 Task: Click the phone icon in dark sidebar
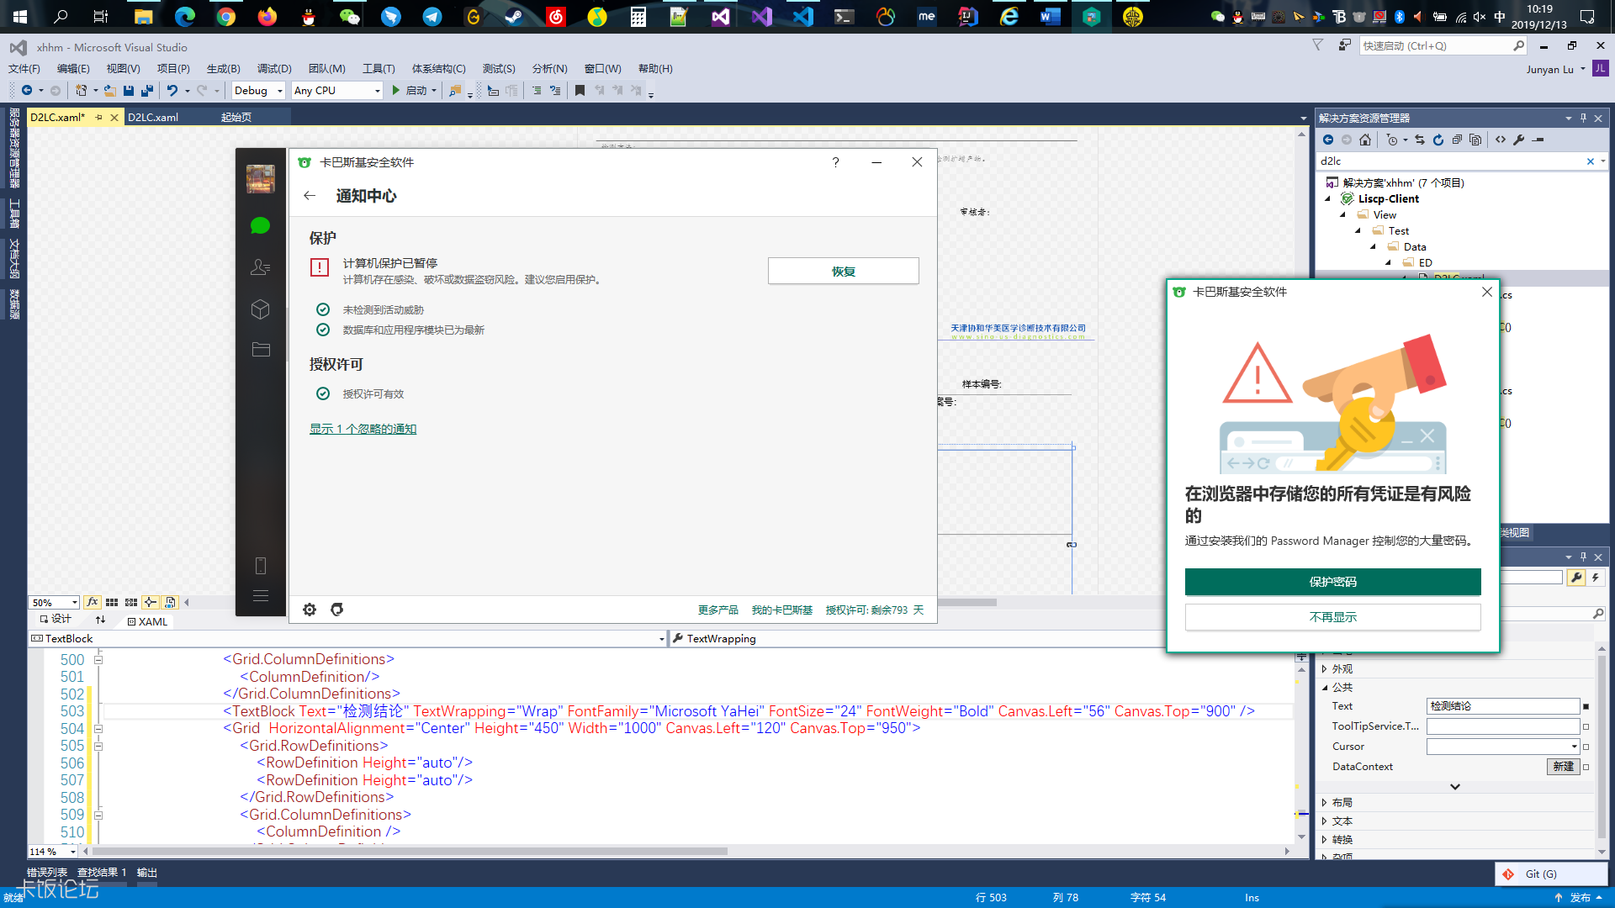(x=261, y=566)
